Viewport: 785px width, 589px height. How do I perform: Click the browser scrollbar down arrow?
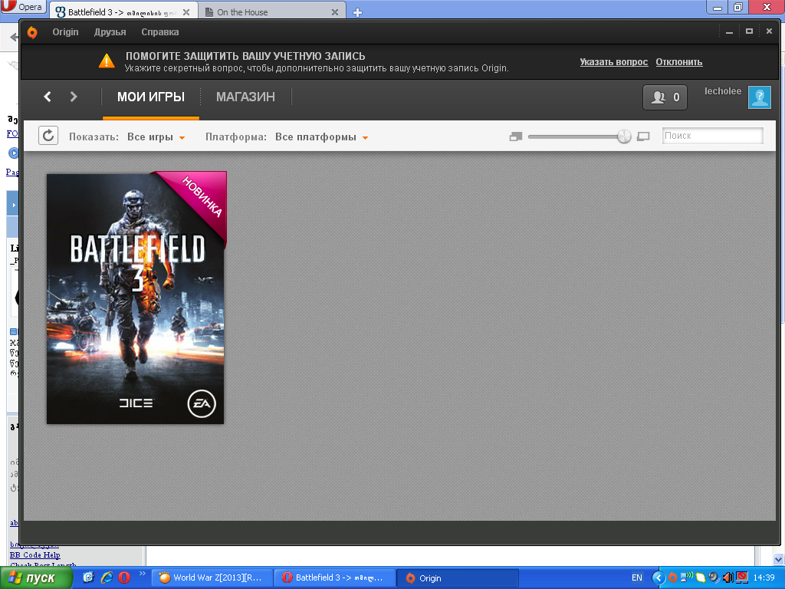pos(779,559)
